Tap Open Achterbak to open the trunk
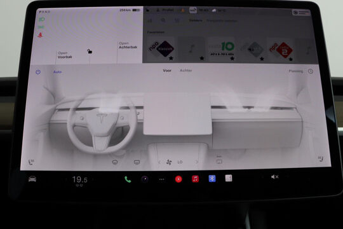Screen dimensions: 343x229 (x=128, y=45)
